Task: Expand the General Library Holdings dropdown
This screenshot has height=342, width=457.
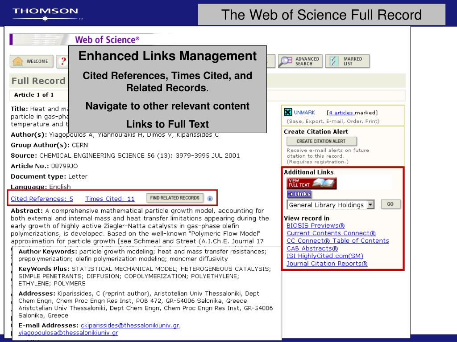Action: (370, 205)
